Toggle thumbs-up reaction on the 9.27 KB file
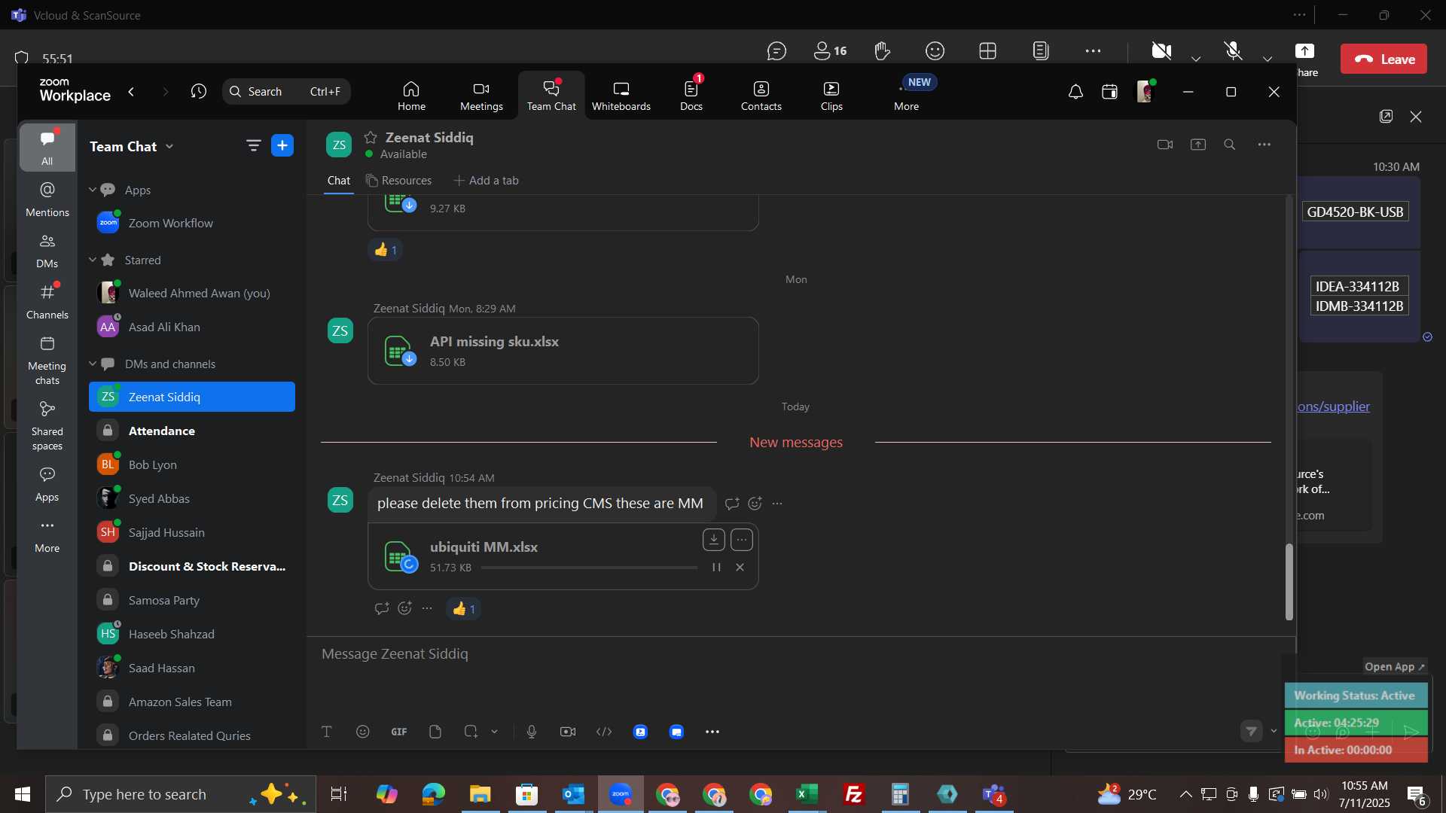This screenshot has width=1446, height=813. point(385,250)
